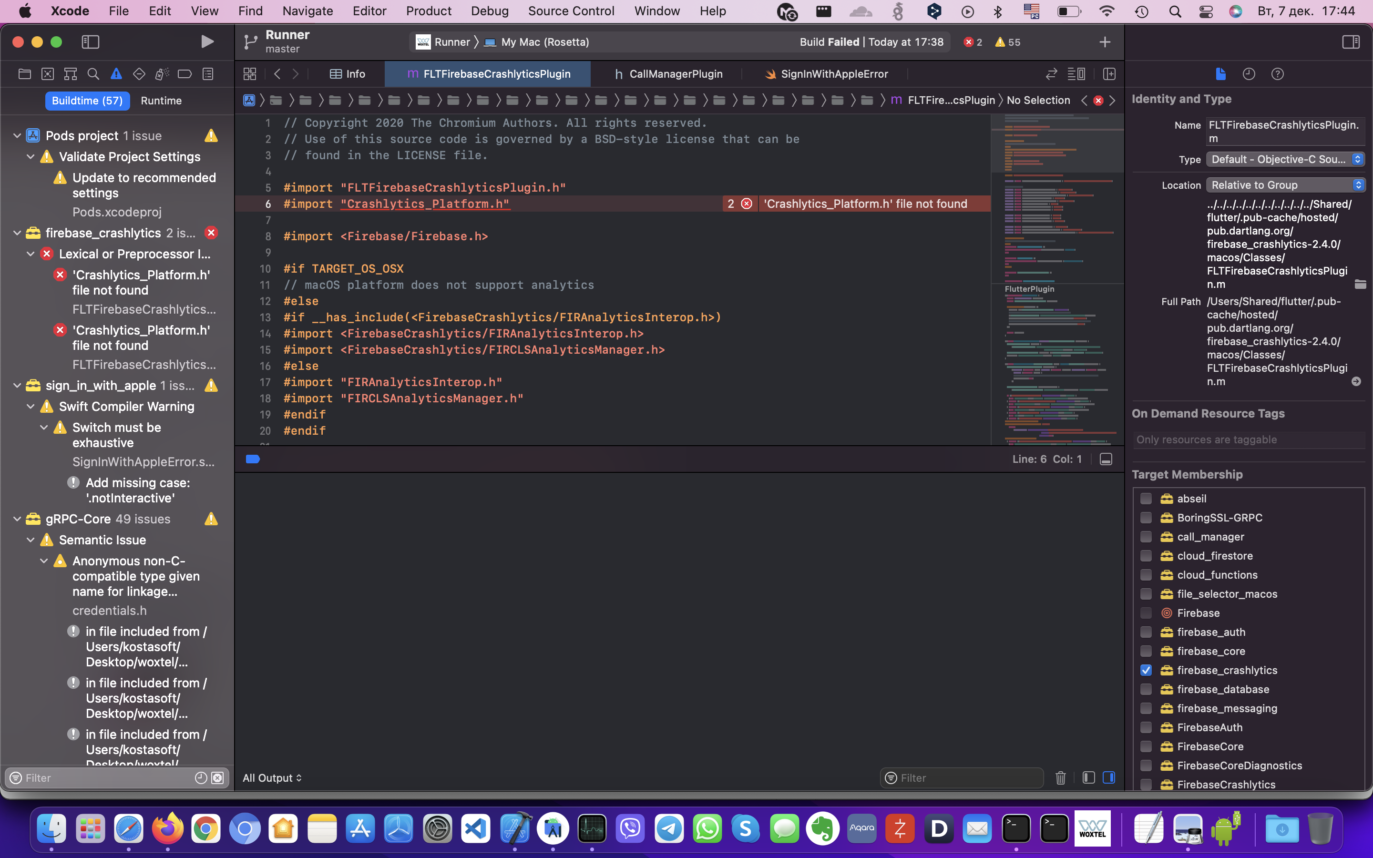Check the cloud_firestore target membership
Viewport: 1373px width, 858px height.
pos(1146,555)
